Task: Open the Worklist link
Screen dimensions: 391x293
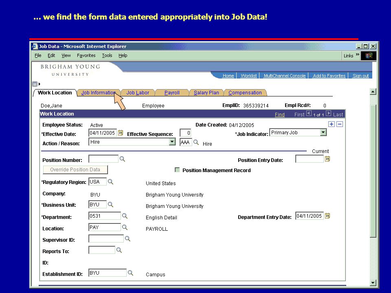Action: point(248,76)
